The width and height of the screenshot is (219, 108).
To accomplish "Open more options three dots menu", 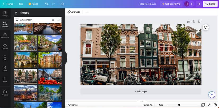I will (86, 12).
